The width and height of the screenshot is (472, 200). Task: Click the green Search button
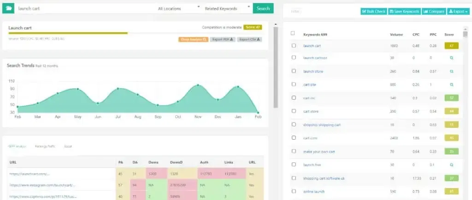click(263, 8)
